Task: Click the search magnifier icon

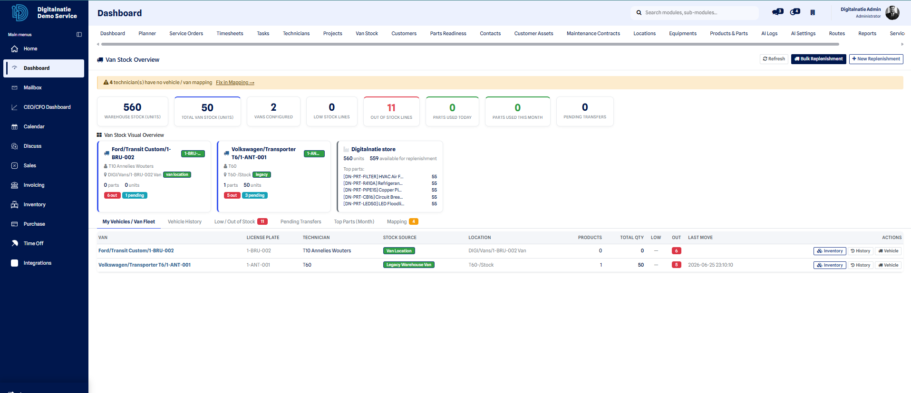Action: (x=639, y=13)
